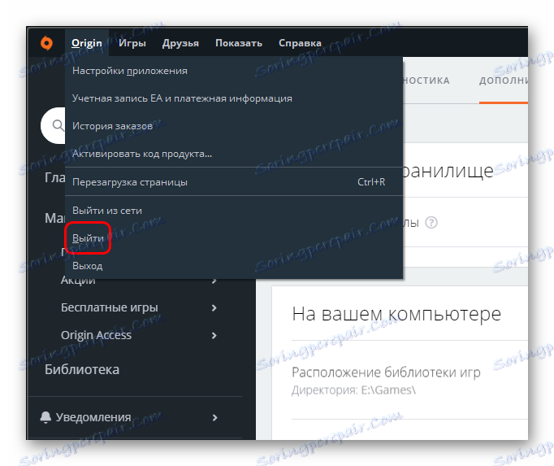
Task: Select Выйти из сети
Action: tap(234, 211)
